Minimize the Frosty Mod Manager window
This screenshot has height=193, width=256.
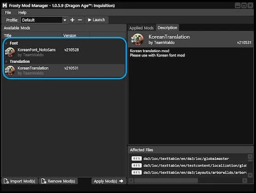point(238,6)
